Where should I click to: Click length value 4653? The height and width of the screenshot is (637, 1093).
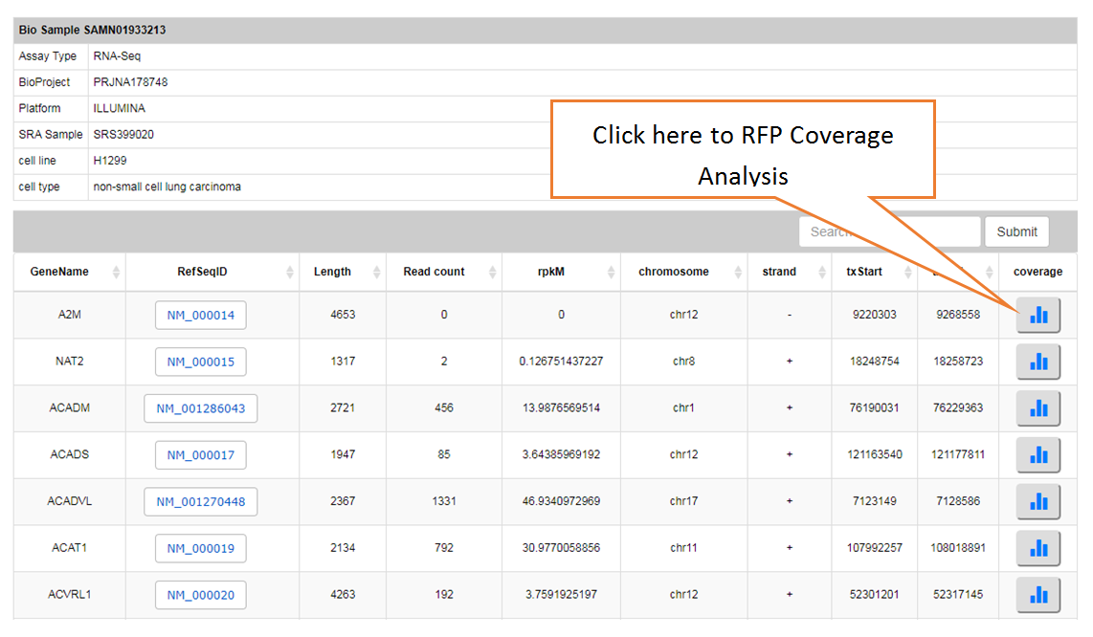pos(343,315)
